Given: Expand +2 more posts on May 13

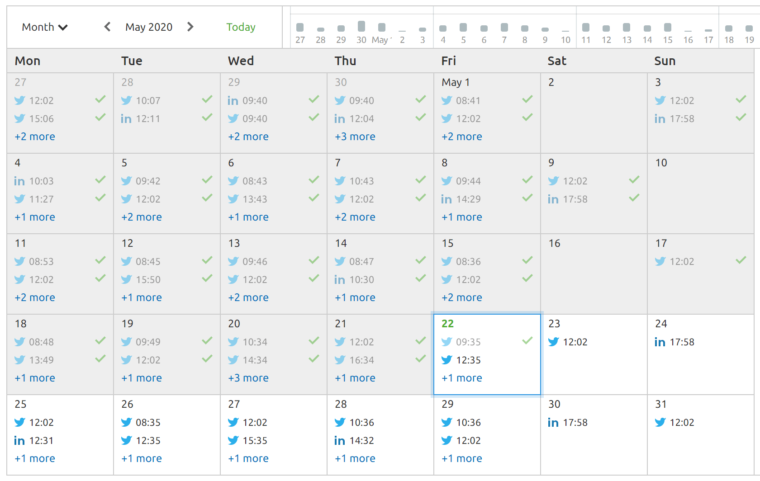Looking at the screenshot, I should point(248,297).
